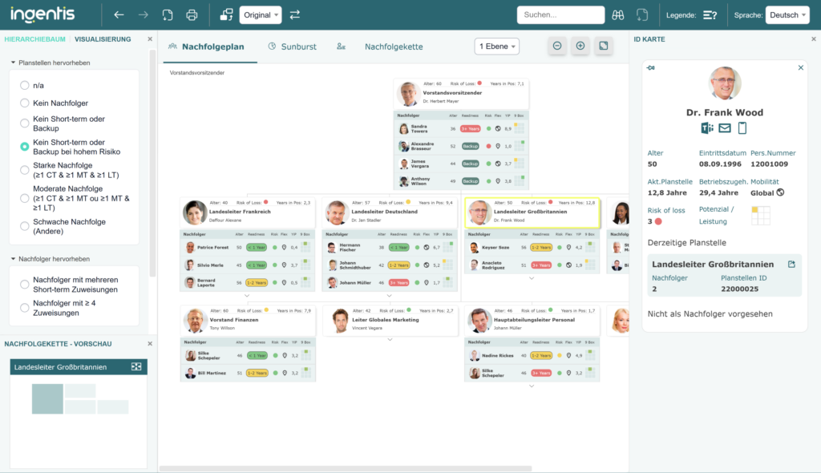Click the horizontal scrollbar under the chart

[346, 468]
